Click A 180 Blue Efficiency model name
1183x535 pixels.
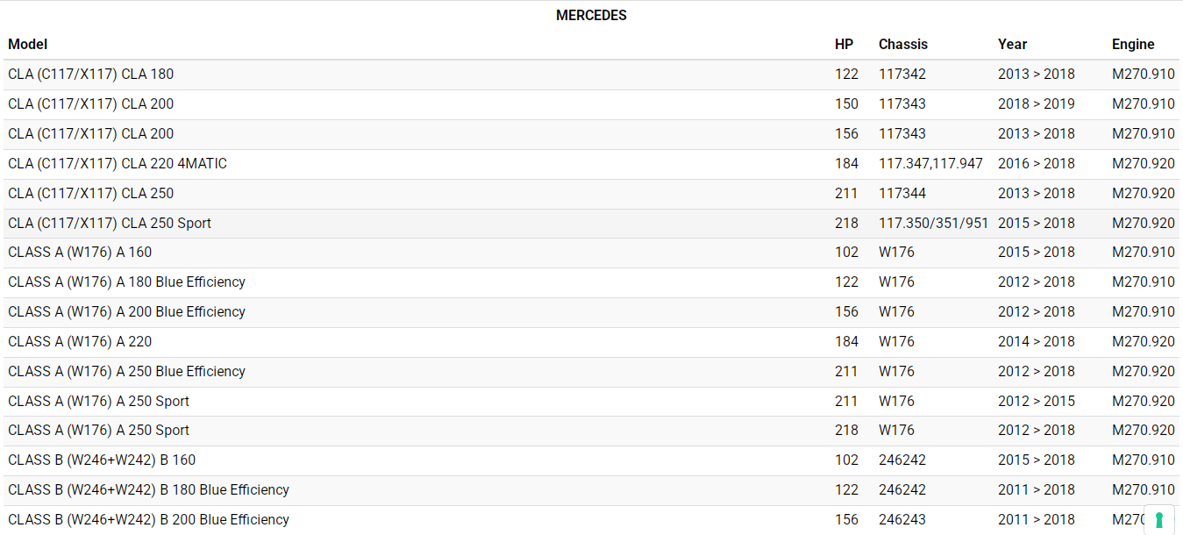click(x=126, y=282)
